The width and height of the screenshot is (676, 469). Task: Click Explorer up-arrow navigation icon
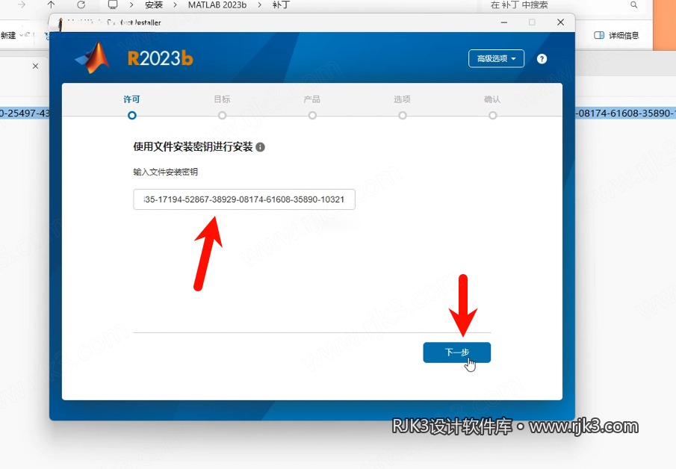52,4
